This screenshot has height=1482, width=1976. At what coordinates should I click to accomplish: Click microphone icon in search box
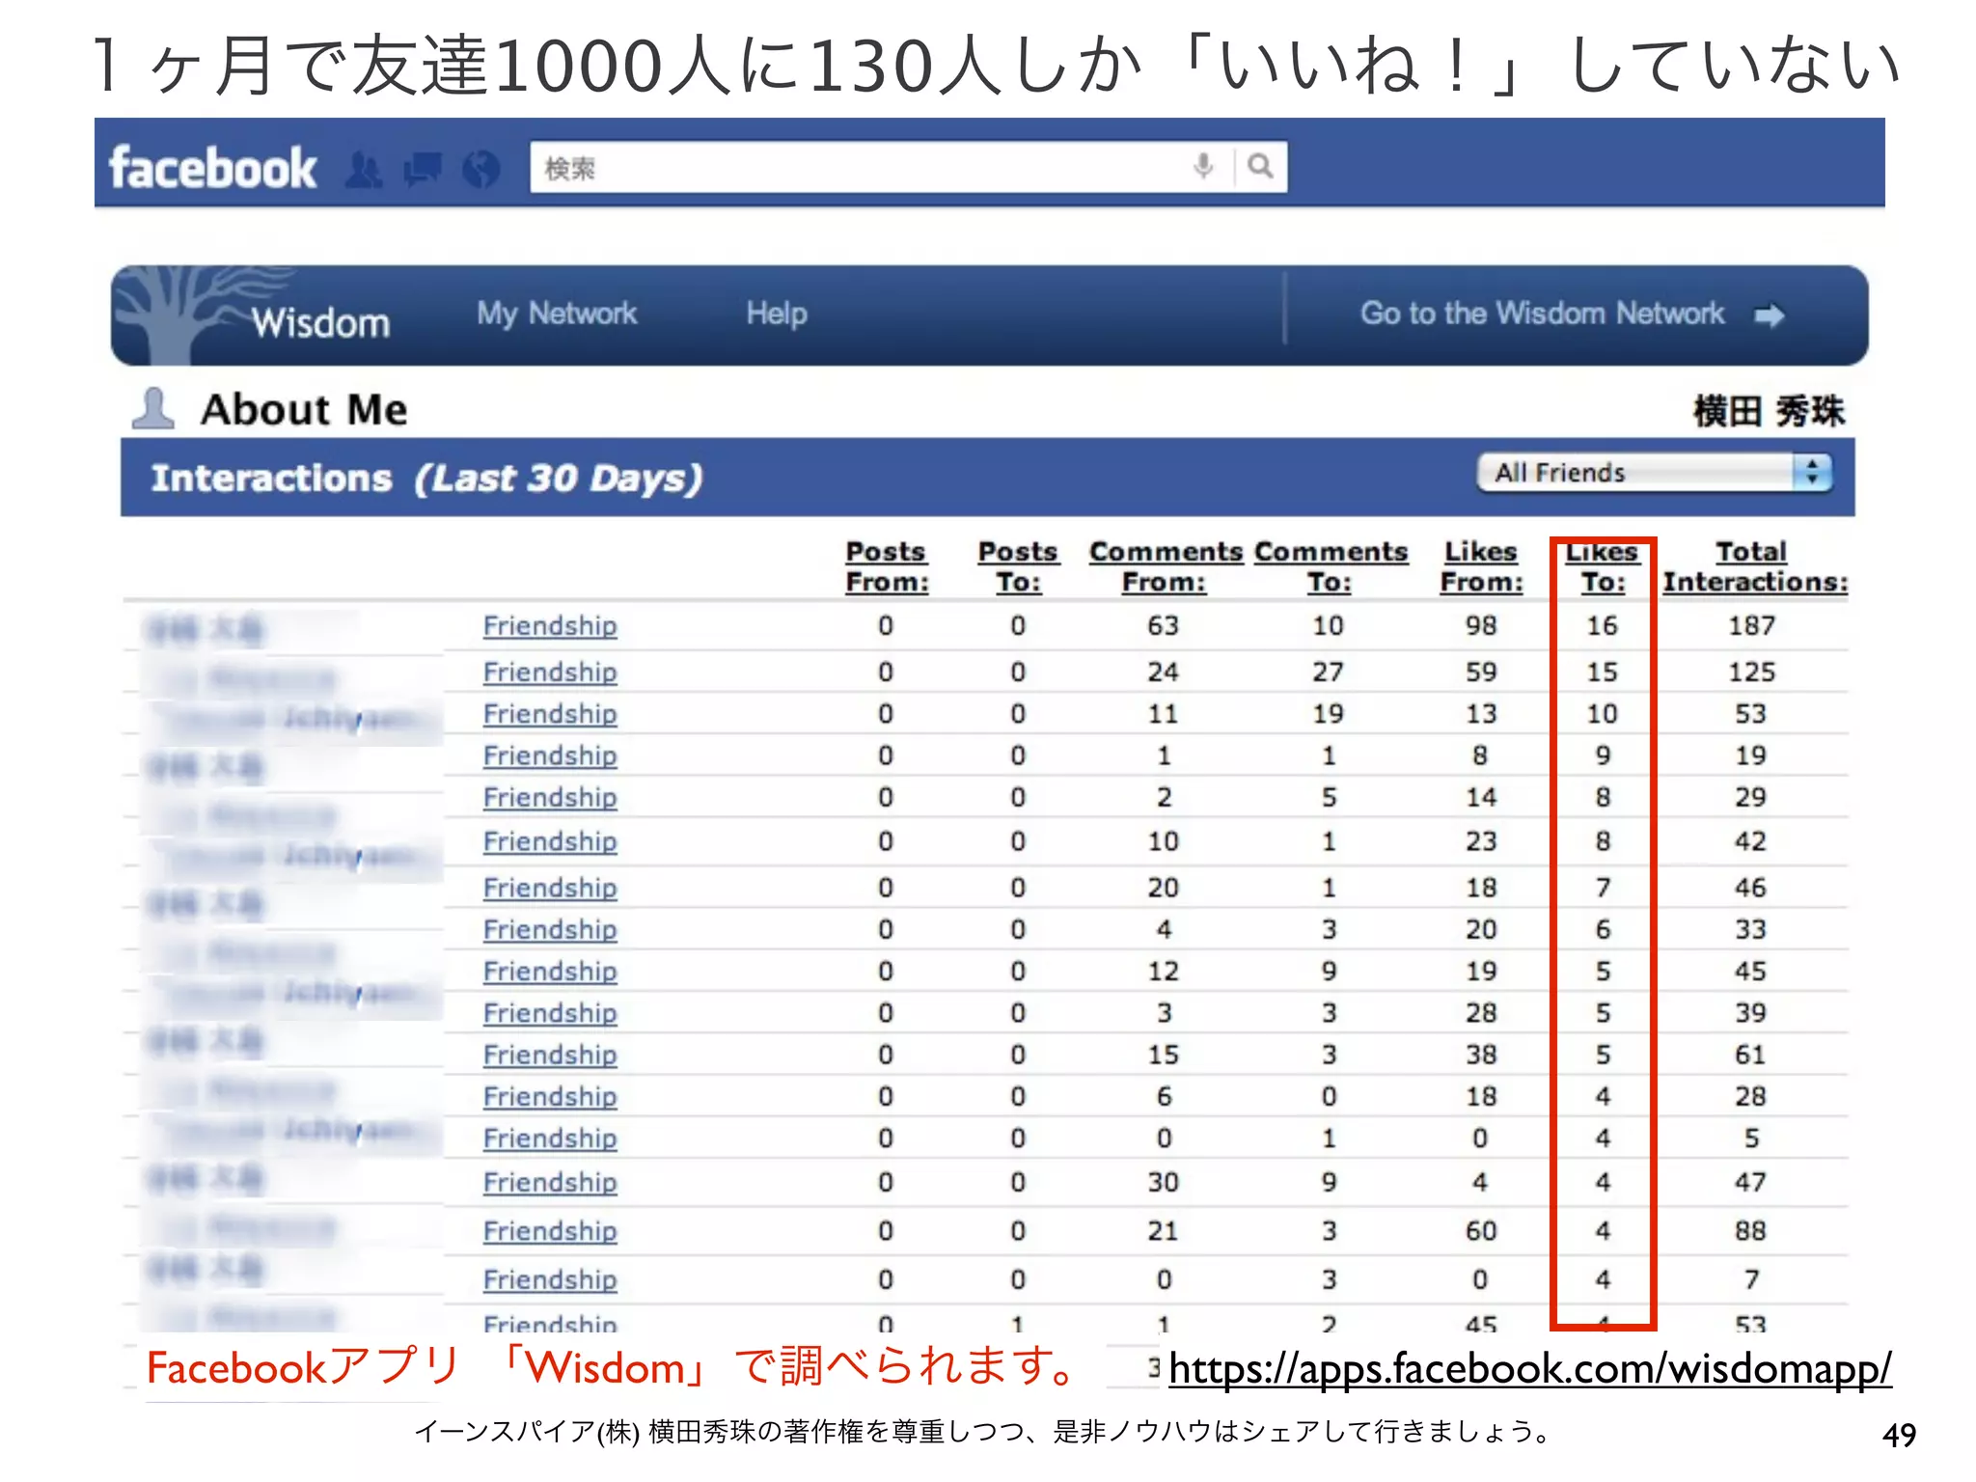coord(1203,167)
